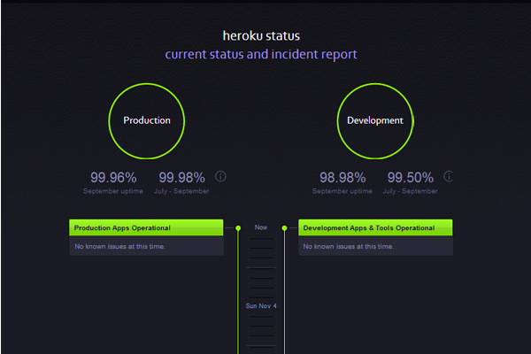Click Development Apps & Tools Operational banner
Screen dimensions: 531x354
tap(375, 227)
